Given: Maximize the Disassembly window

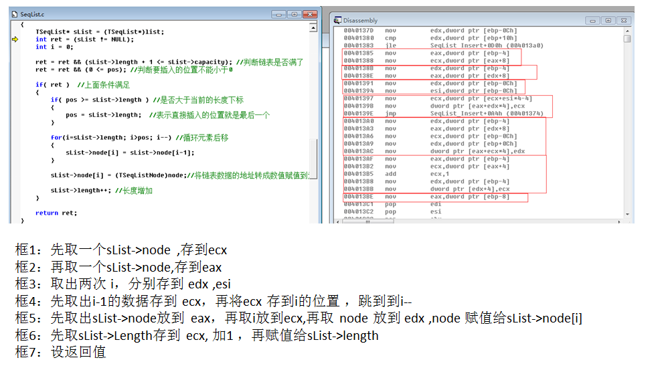Looking at the screenshot, I should coord(608,21).
